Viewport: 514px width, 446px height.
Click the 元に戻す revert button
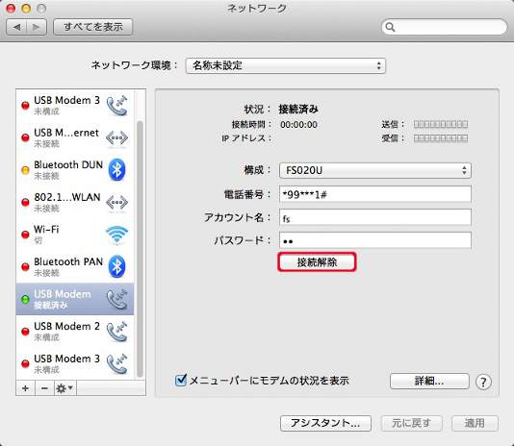(411, 423)
